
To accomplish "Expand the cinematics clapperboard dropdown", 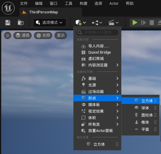I will point(114,23).
